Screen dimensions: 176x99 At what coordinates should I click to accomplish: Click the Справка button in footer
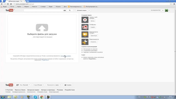click(x=68, y=85)
